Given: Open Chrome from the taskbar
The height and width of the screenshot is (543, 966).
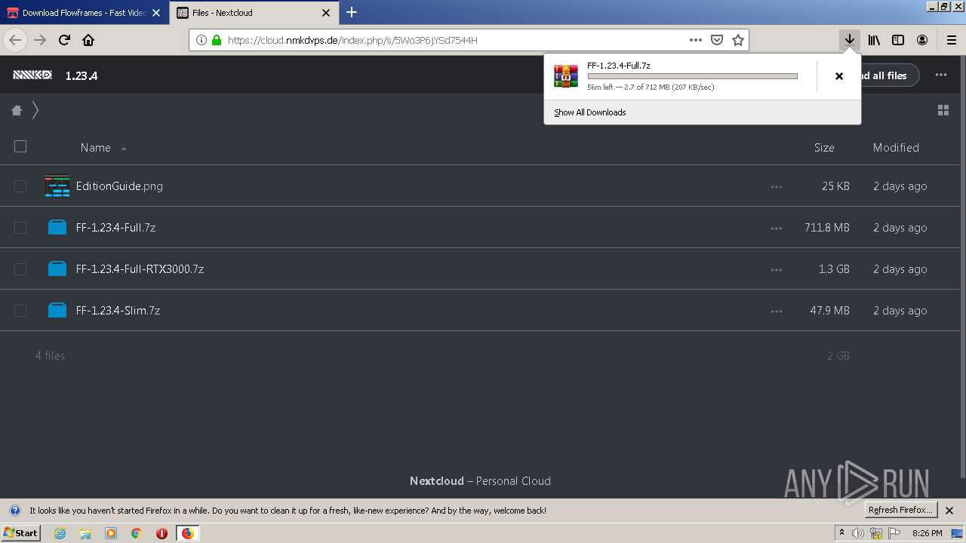Looking at the screenshot, I should click(x=136, y=533).
